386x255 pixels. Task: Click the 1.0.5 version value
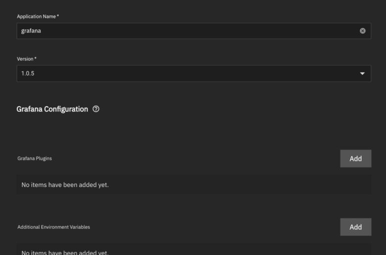28,73
